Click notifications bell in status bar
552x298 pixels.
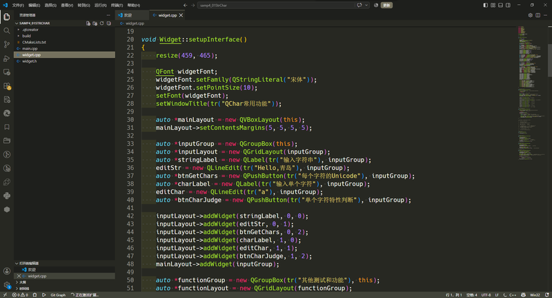click(x=546, y=295)
